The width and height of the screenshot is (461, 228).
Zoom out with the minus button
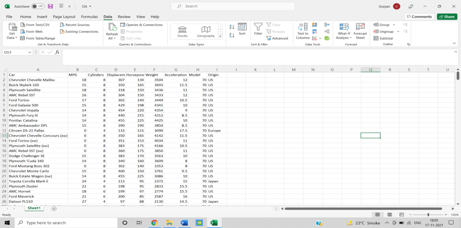pos(411,215)
